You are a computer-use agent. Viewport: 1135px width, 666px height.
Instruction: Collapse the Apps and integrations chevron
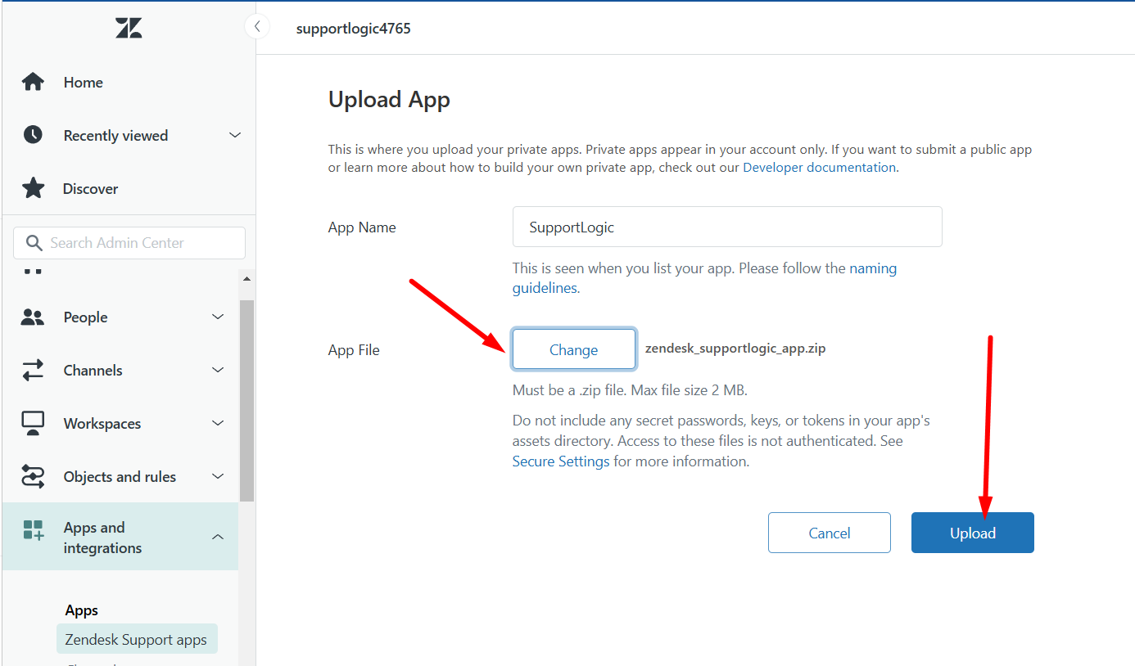coord(218,538)
